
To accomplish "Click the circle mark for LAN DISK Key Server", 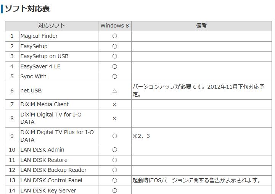I will point(114,190).
